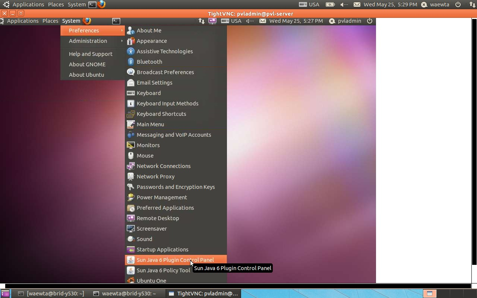Click the Assistive Technologies icon

130,51
